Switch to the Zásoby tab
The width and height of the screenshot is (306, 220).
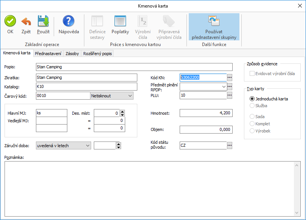(x=72, y=54)
